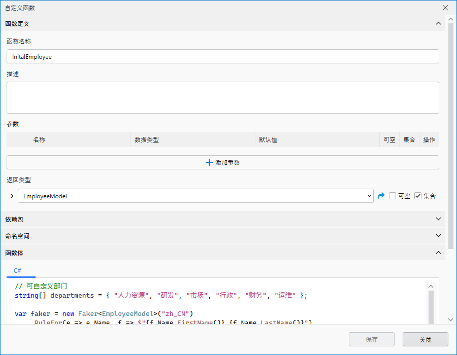Expand the 命名空间 section
Image resolution: width=457 pixels, height=355 pixels.
(439, 236)
